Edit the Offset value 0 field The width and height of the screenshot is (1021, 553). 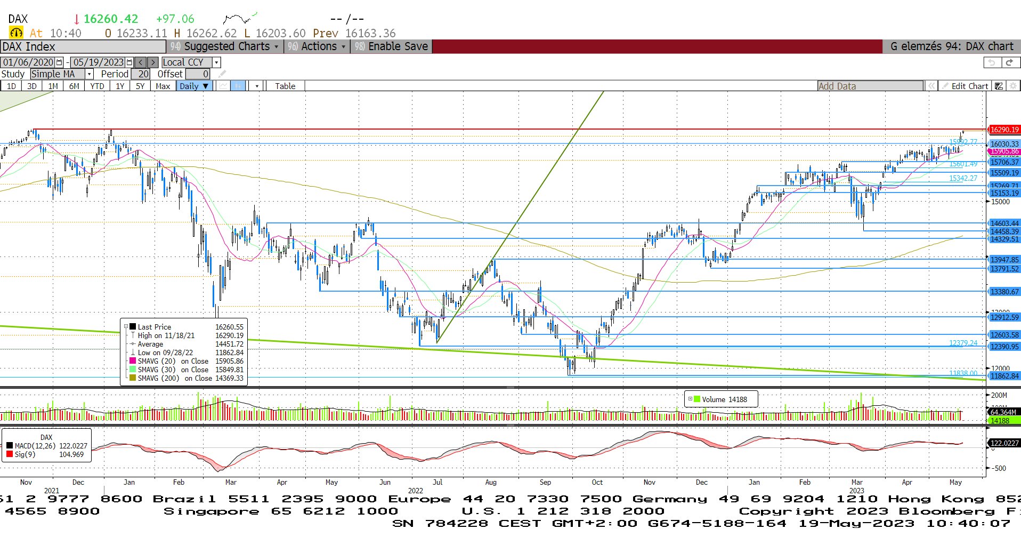[198, 74]
